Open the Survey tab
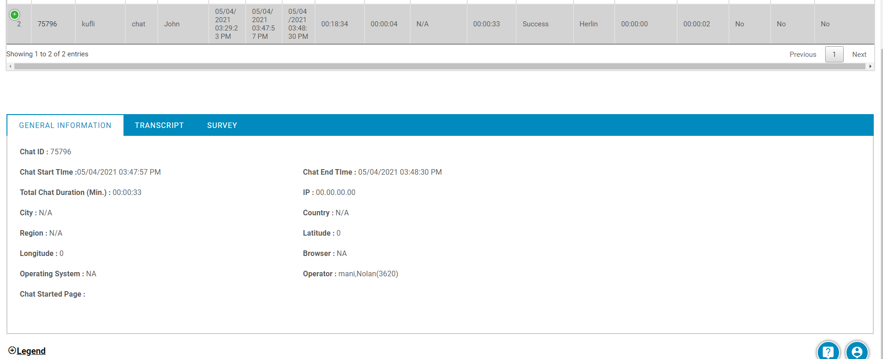Screen dimensions: 883x359 (222, 125)
